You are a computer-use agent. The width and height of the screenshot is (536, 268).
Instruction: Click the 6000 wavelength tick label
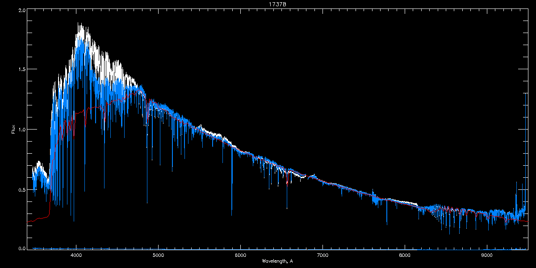click(x=240, y=255)
